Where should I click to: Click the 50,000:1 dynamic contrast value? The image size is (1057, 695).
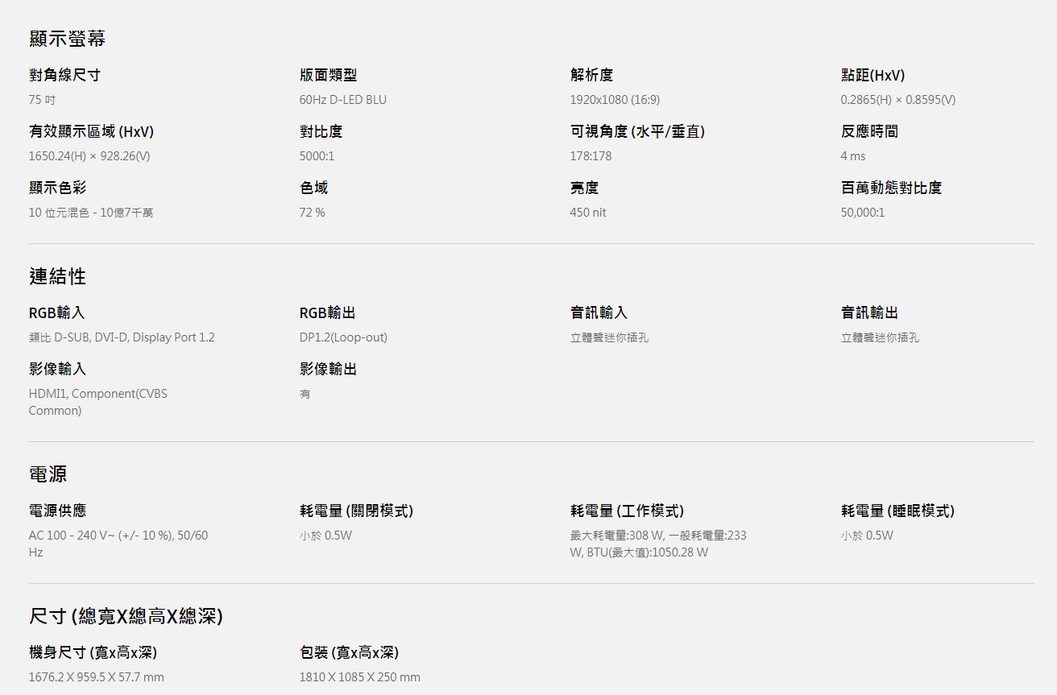tap(862, 213)
